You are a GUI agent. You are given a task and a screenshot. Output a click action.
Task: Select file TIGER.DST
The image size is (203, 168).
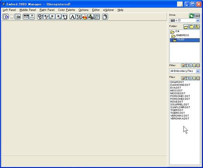tap(177, 110)
